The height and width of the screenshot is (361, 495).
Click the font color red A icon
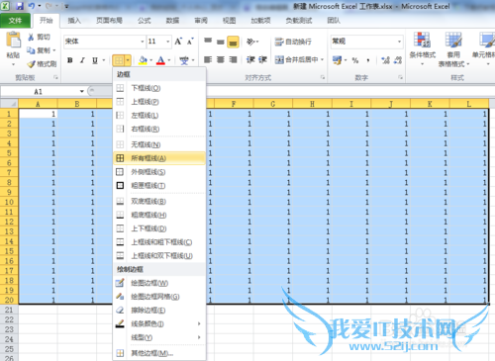[160, 60]
